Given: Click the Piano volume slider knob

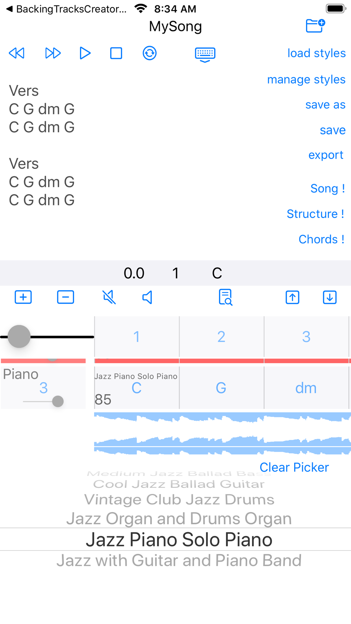Looking at the screenshot, I should pos(58,401).
